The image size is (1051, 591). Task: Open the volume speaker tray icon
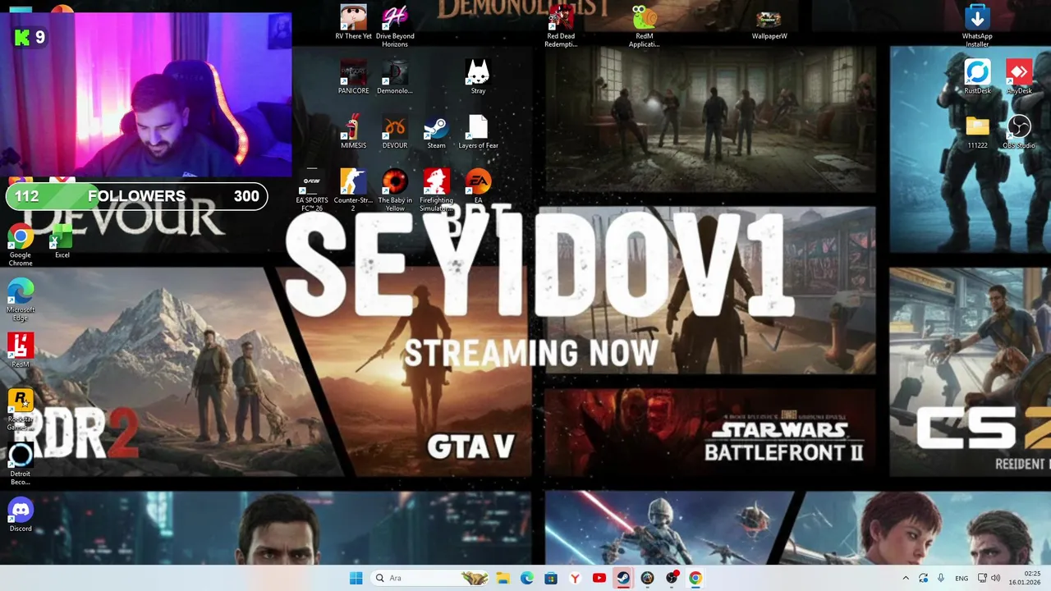pos(995,578)
